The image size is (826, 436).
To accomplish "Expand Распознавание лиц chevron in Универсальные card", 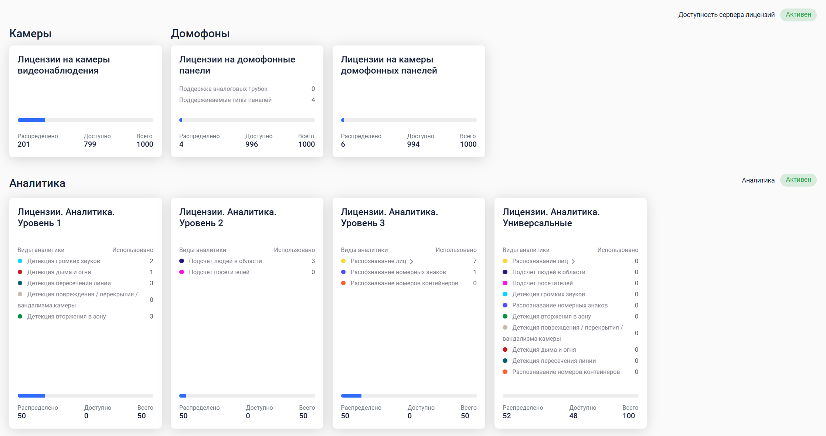I will 573,261.
